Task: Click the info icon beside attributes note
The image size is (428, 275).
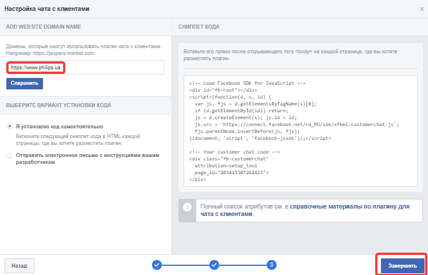Action: coord(187,207)
